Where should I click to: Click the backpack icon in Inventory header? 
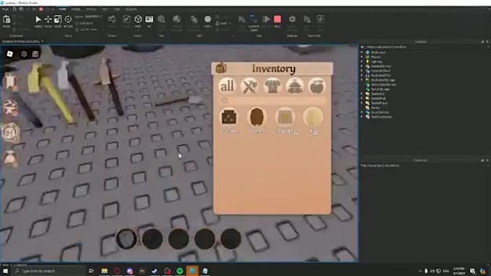(221, 68)
